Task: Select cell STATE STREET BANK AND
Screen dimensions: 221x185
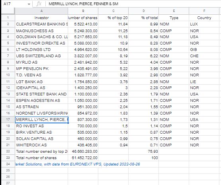Action: pos(41,94)
